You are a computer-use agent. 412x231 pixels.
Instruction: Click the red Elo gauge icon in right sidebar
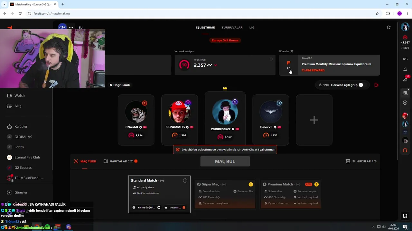point(405,38)
